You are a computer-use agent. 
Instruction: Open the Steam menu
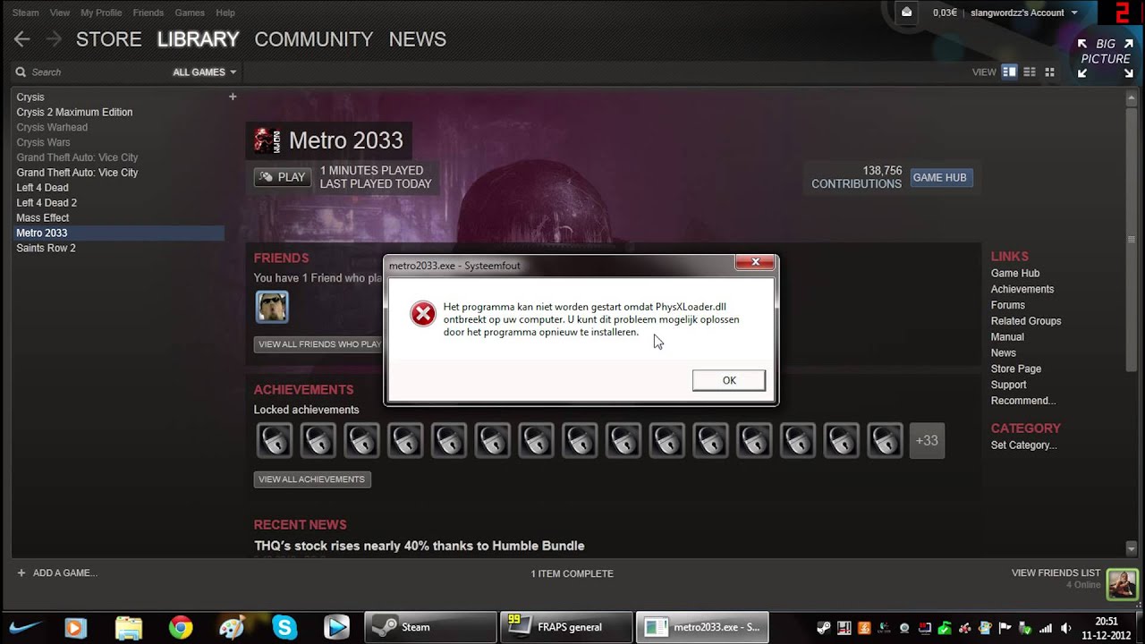pyautogui.click(x=25, y=13)
